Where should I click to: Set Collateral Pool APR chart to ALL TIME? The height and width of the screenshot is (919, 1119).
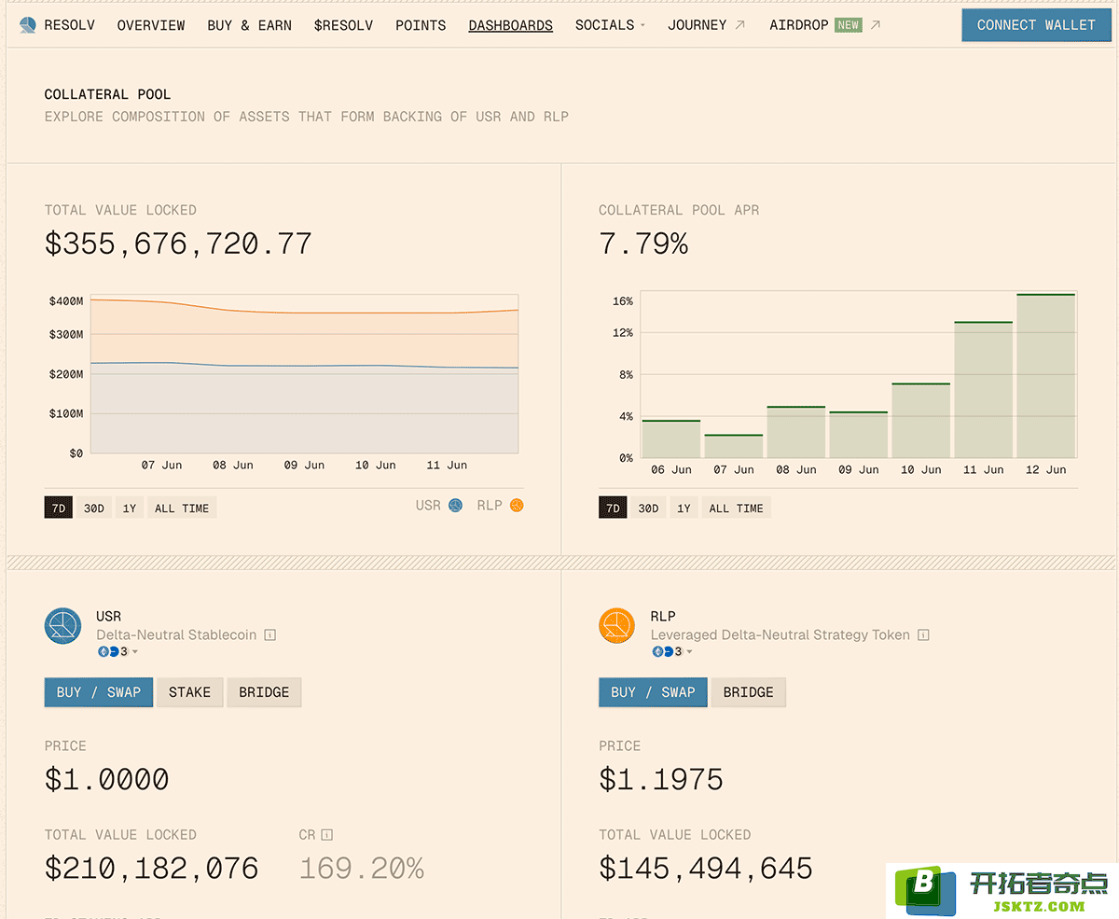coord(736,508)
